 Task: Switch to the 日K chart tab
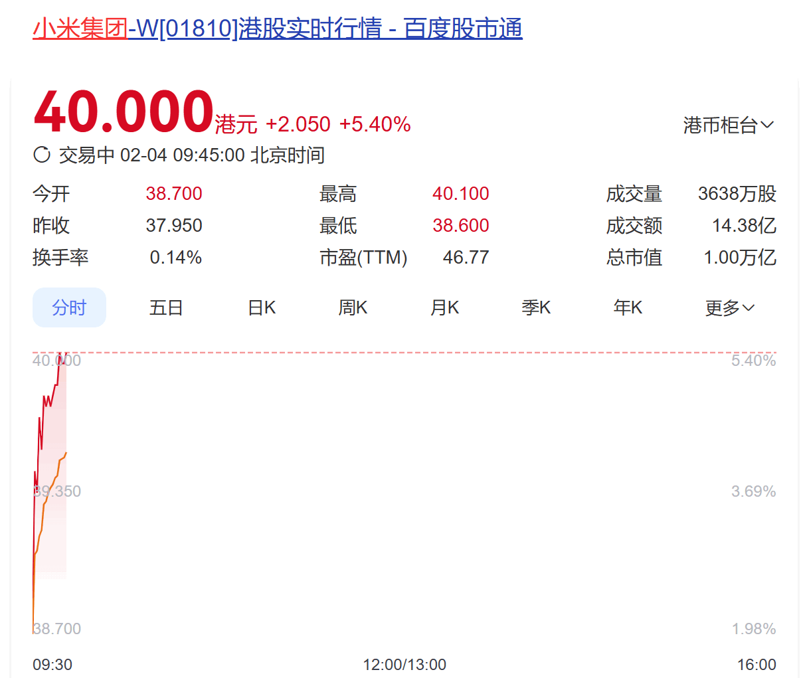[x=262, y=307]
